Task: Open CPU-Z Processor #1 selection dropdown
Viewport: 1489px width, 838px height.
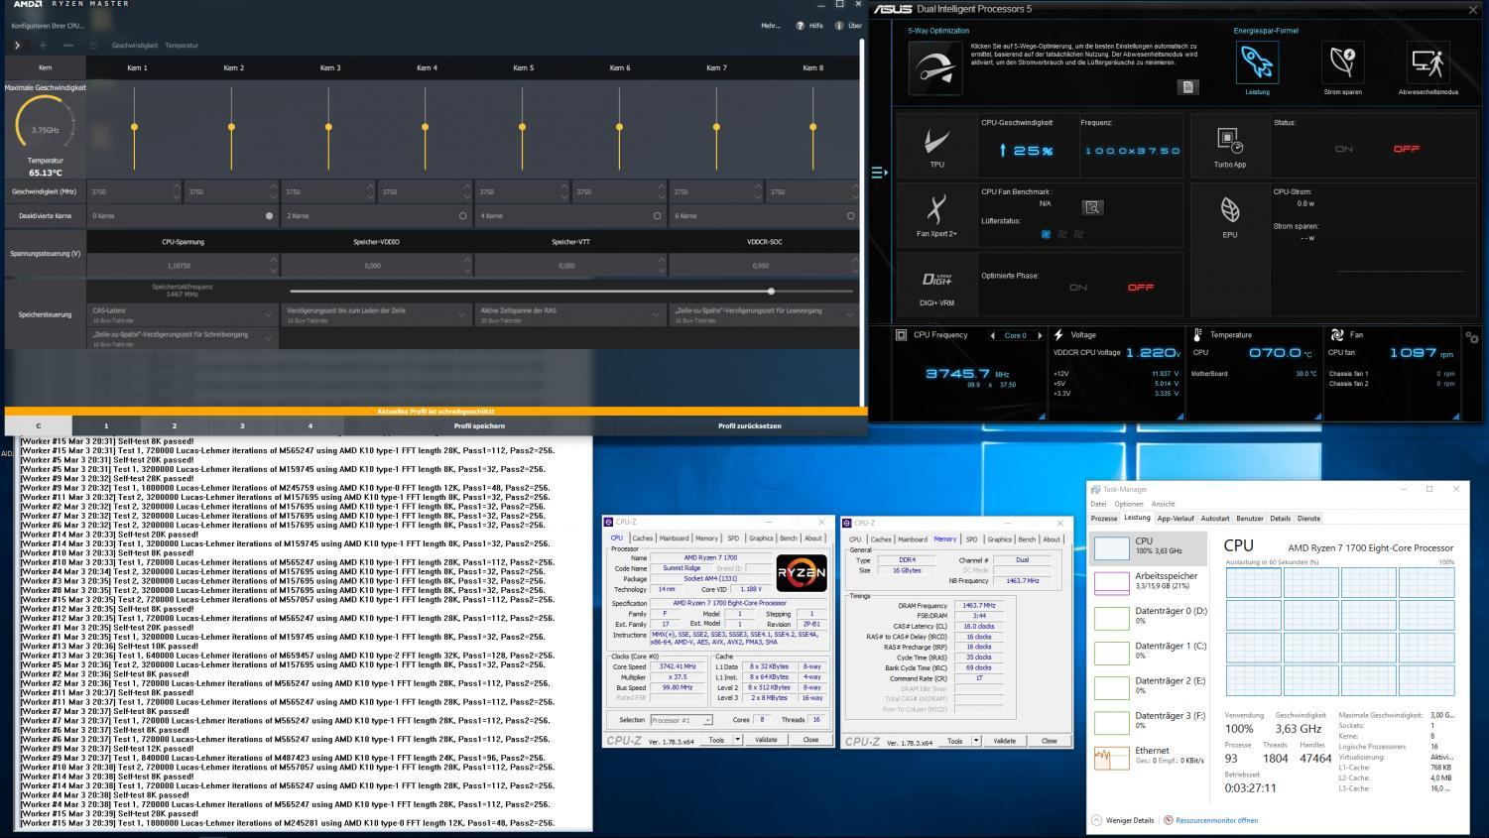Action: pos(681,720)
